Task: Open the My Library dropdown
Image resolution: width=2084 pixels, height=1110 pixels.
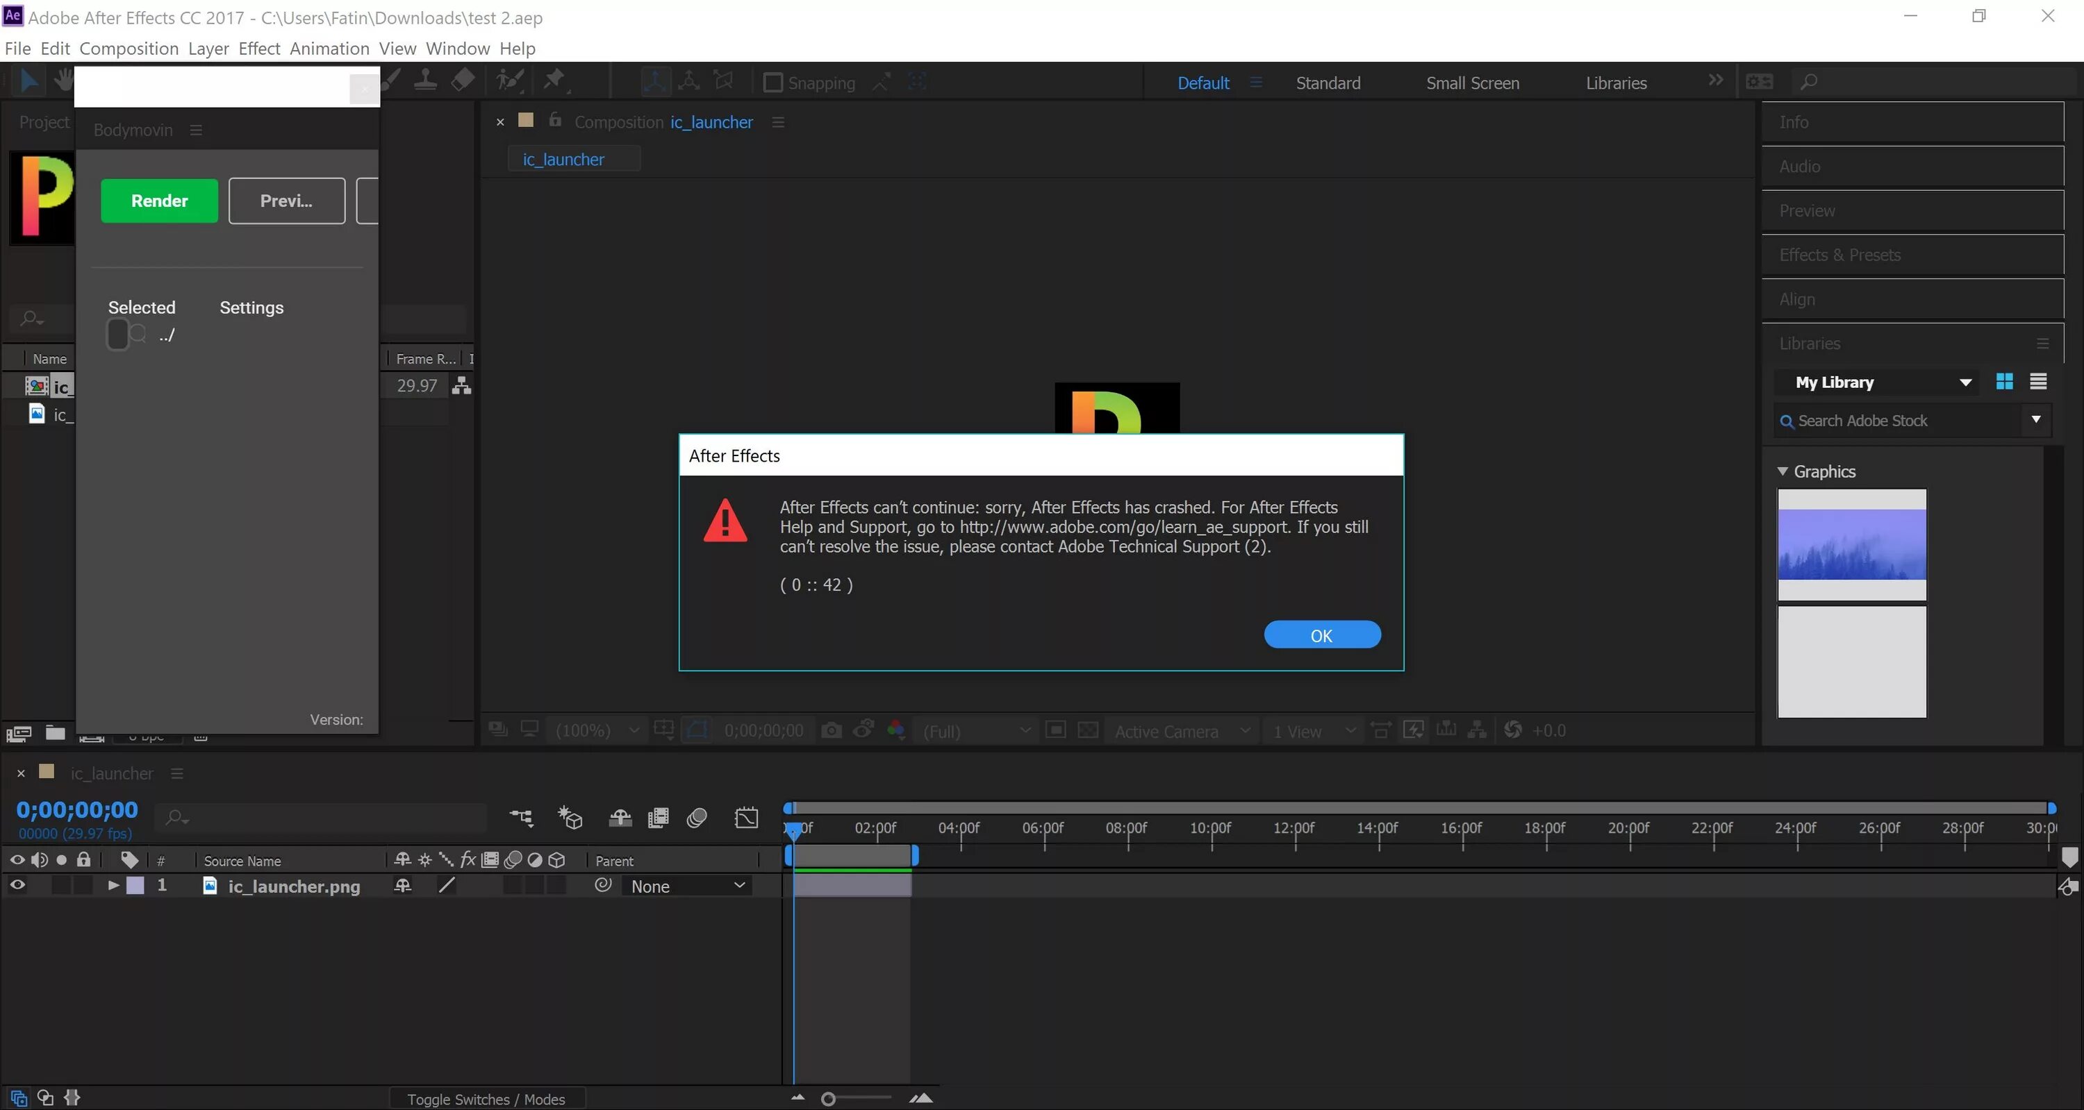Action: tap(1877, 382)
